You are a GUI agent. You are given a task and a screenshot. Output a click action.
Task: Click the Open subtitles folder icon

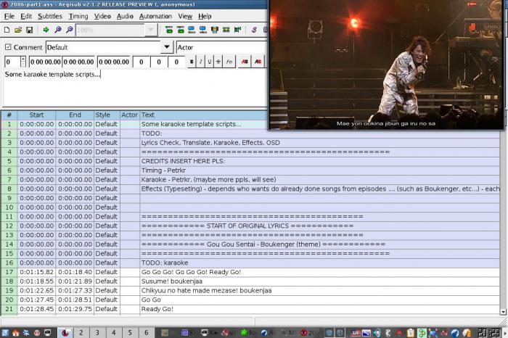[x=18, y=30]
